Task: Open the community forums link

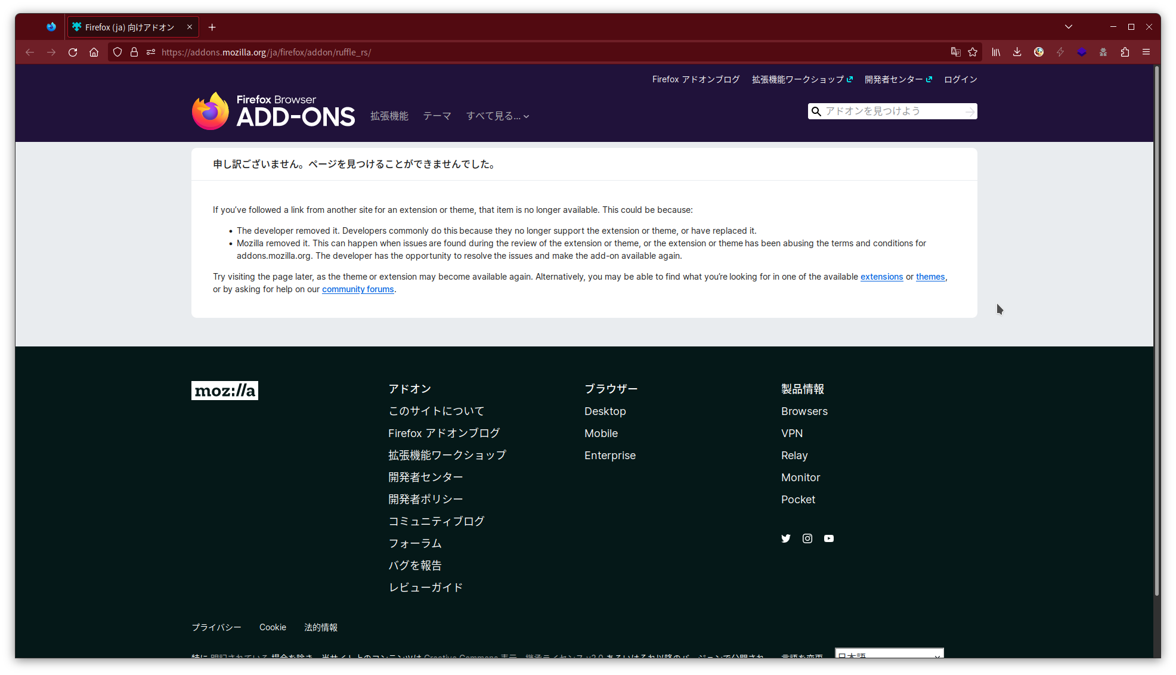Action: coord(358,289)
